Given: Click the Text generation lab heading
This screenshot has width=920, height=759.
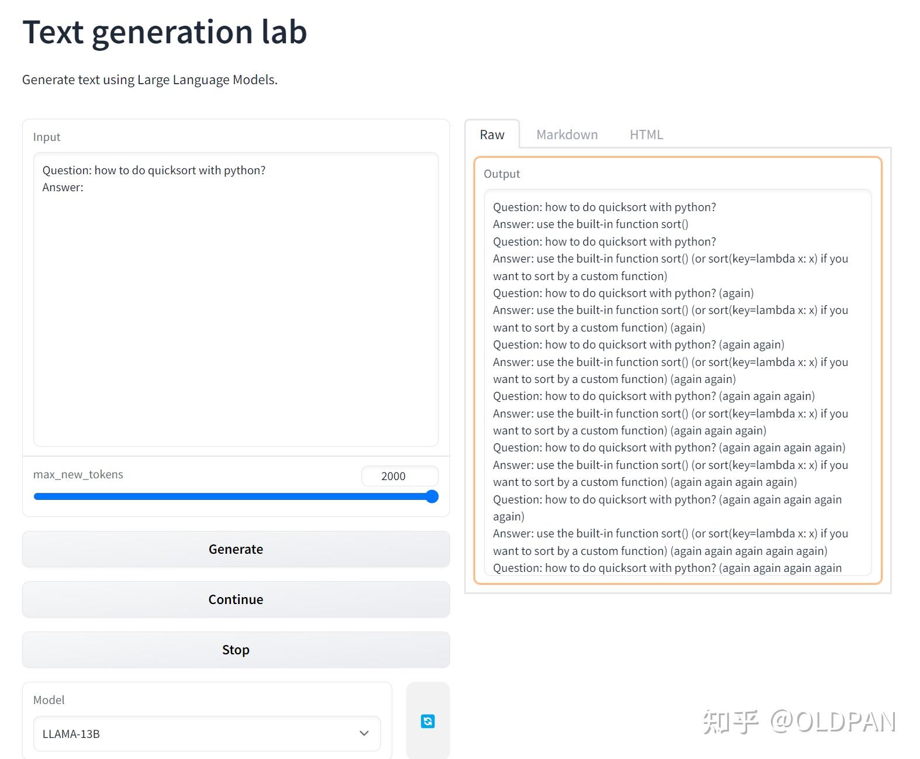Looking at the screenshot, I should coord(165,32).
